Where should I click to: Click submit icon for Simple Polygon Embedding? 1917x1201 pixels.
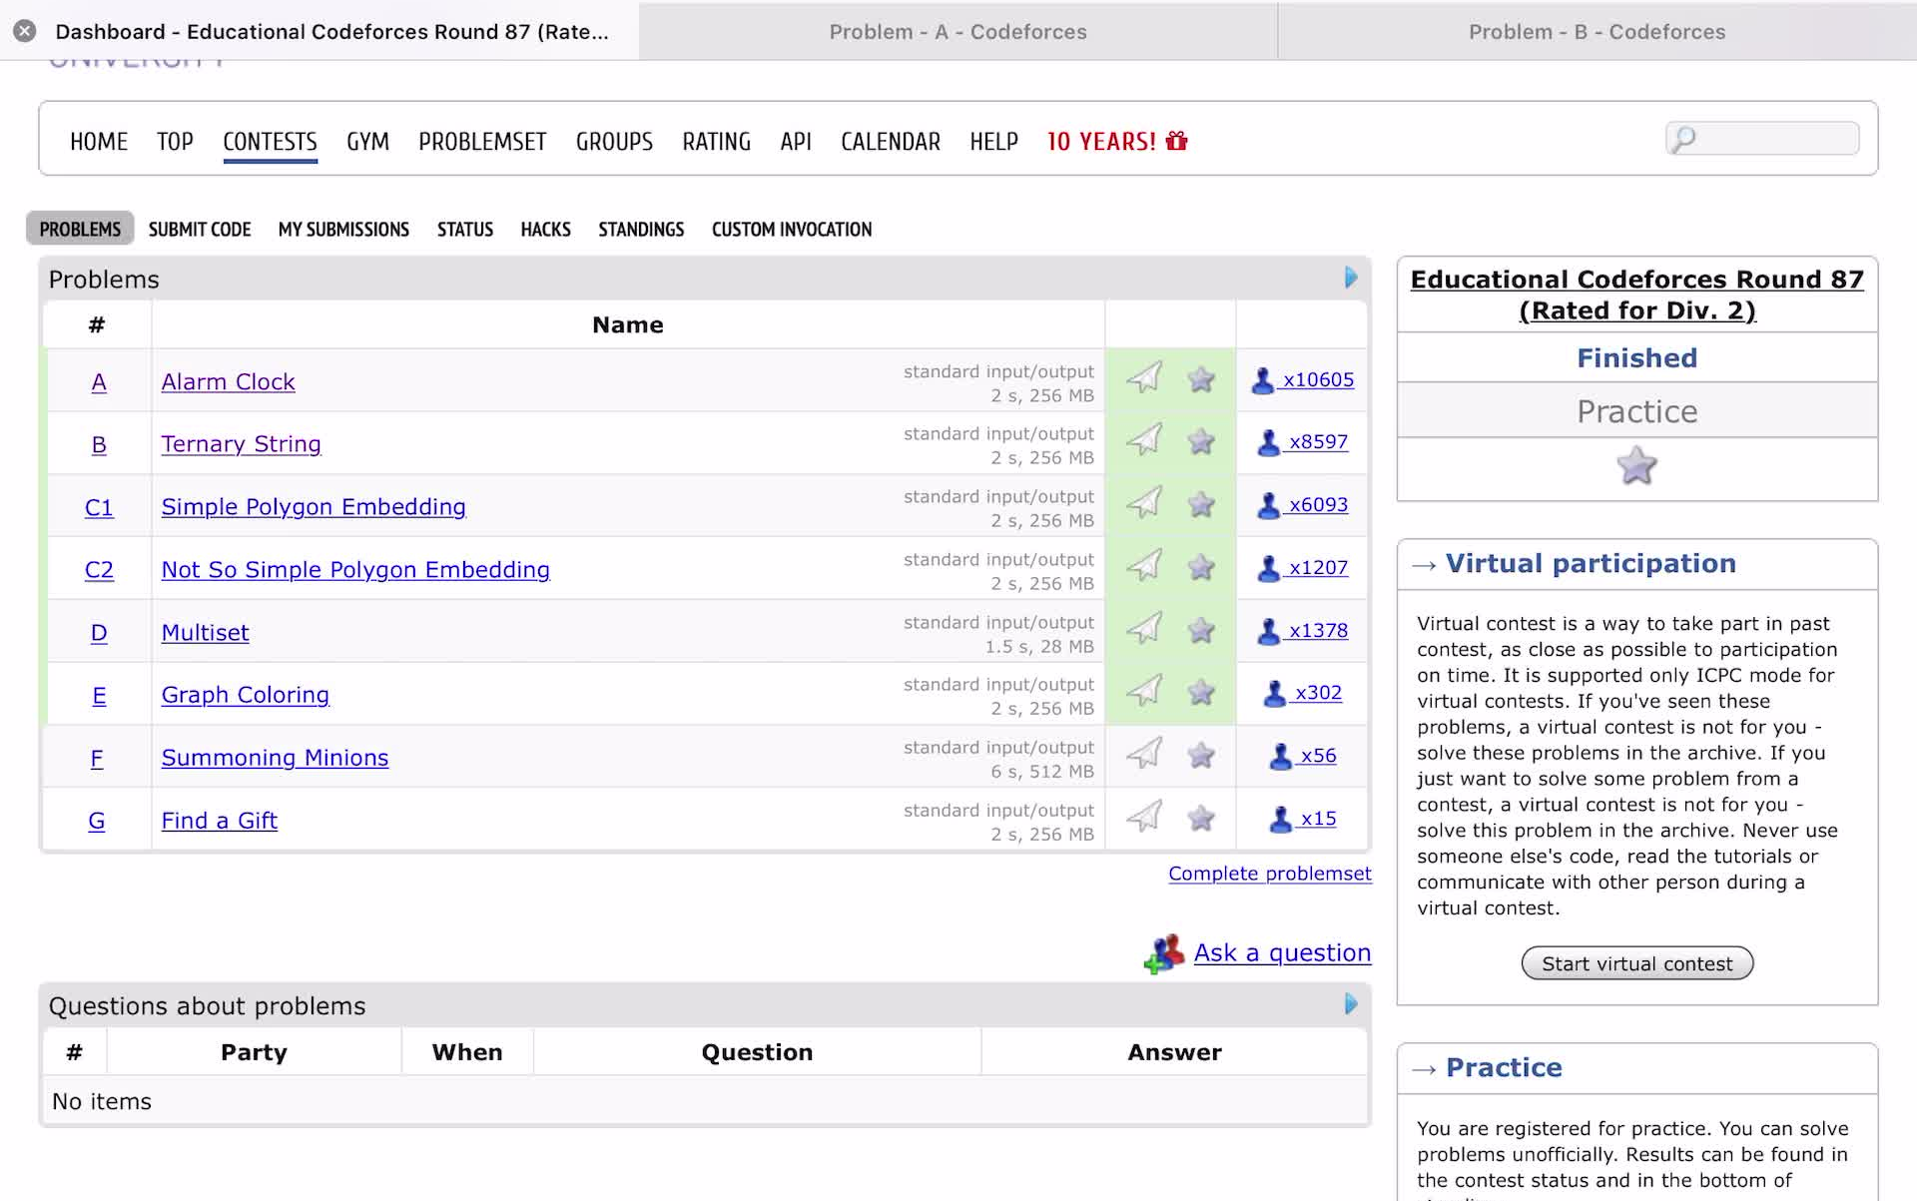[x=1144, y=503]
